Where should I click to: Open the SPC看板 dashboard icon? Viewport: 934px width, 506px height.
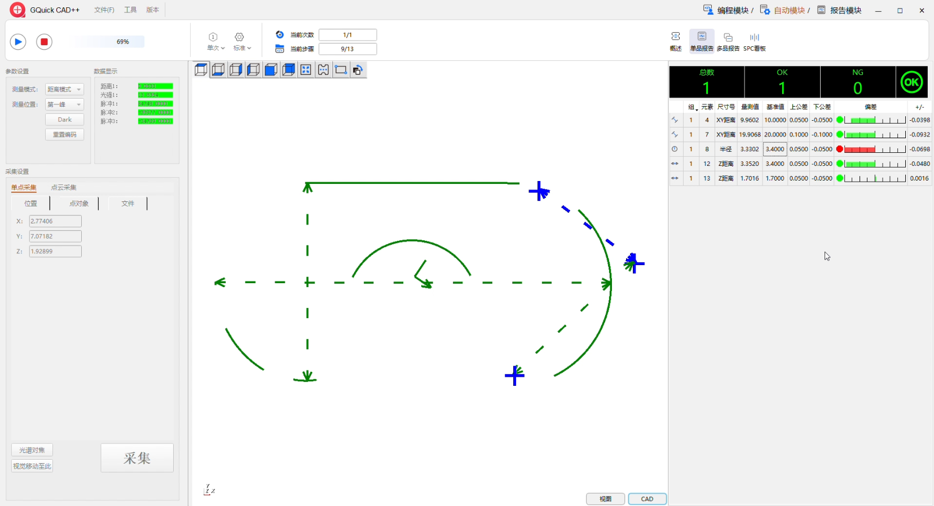(754, 42)
